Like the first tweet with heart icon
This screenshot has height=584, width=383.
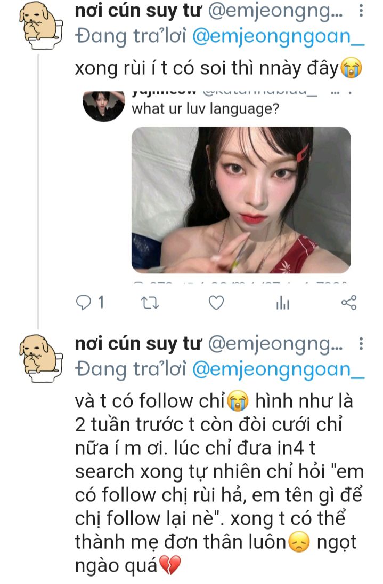[x=216, y=303]
